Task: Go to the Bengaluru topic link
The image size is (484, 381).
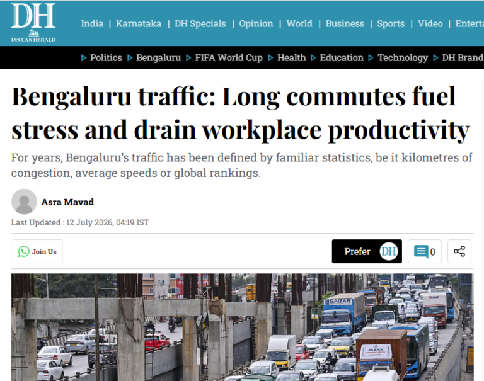Action: pos(158,58)
